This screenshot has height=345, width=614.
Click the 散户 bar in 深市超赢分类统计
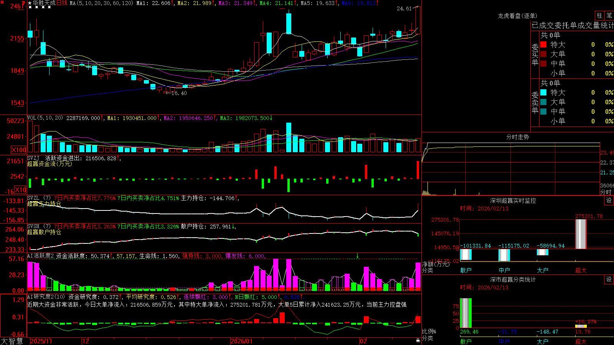[466, 313]
